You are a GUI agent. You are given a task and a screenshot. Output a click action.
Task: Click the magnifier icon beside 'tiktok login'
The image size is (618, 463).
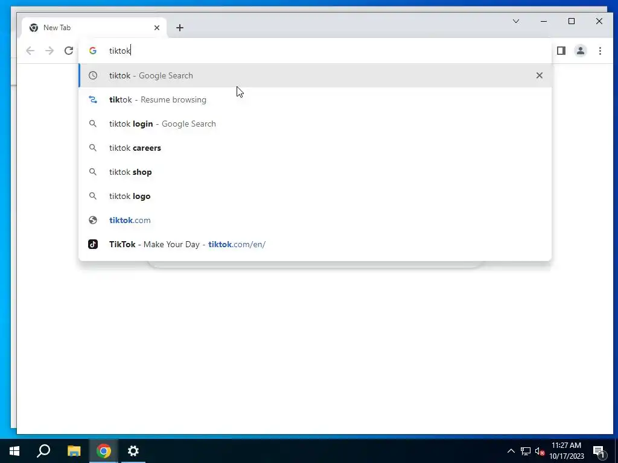[x=92, y=124]
